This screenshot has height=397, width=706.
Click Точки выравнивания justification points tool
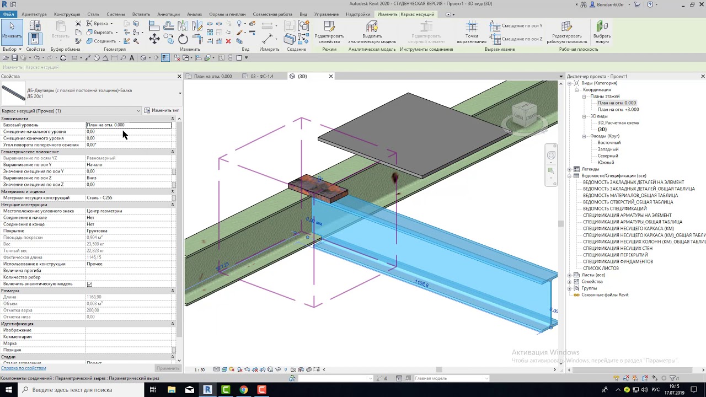click(472, 33)
